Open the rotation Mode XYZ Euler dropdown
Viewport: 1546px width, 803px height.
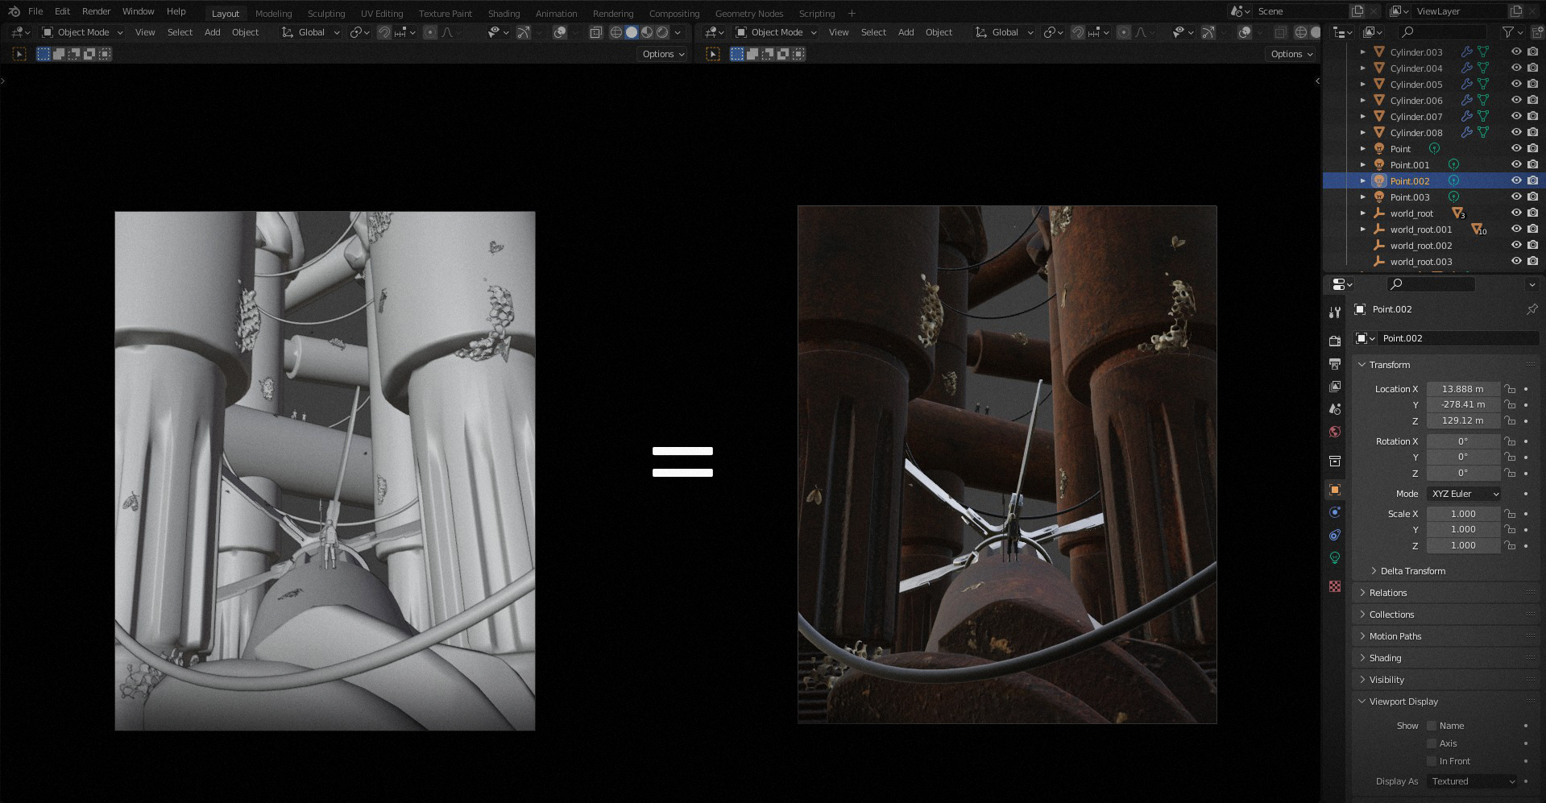[x=1464, y=494]
